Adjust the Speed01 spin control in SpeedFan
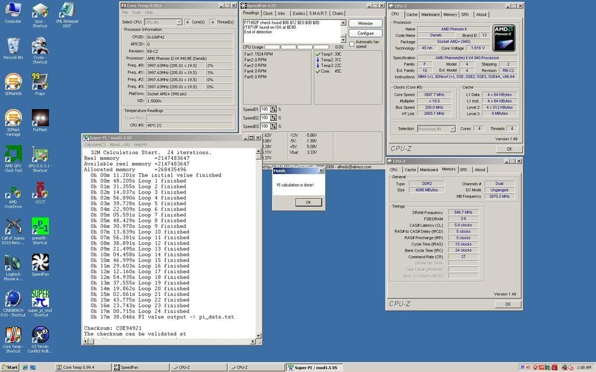The height and width of the screenshot is (372, 596). pos(274,109)
